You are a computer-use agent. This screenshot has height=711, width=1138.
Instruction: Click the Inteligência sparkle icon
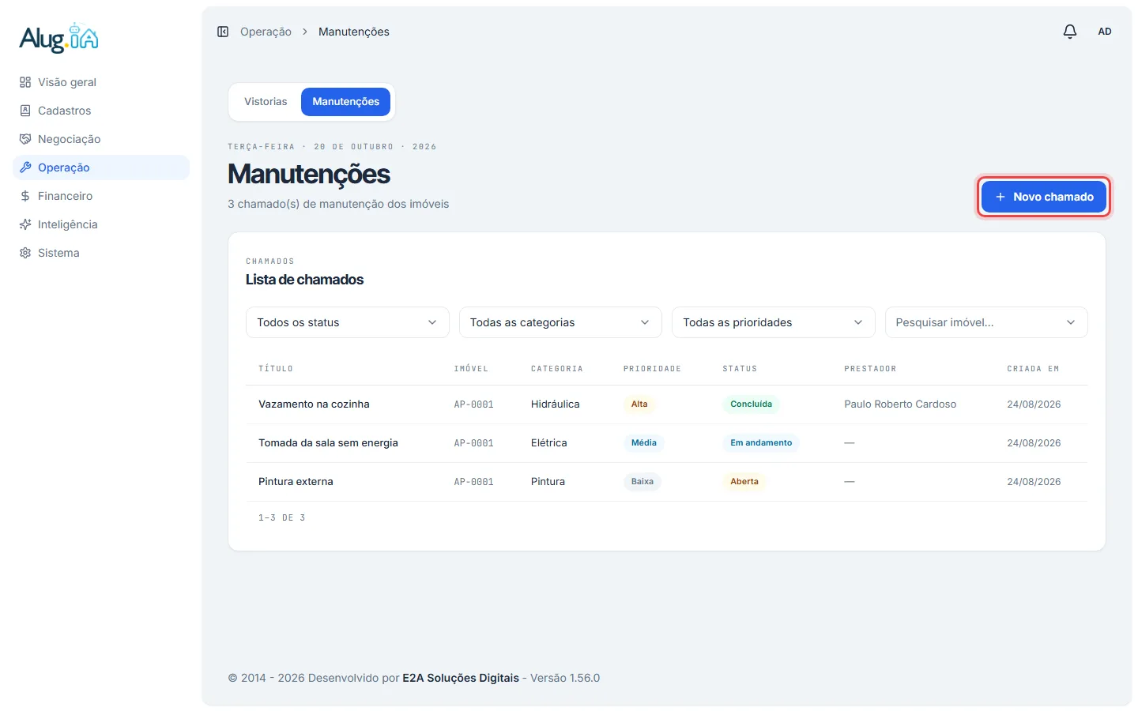(x=25, y=224)
